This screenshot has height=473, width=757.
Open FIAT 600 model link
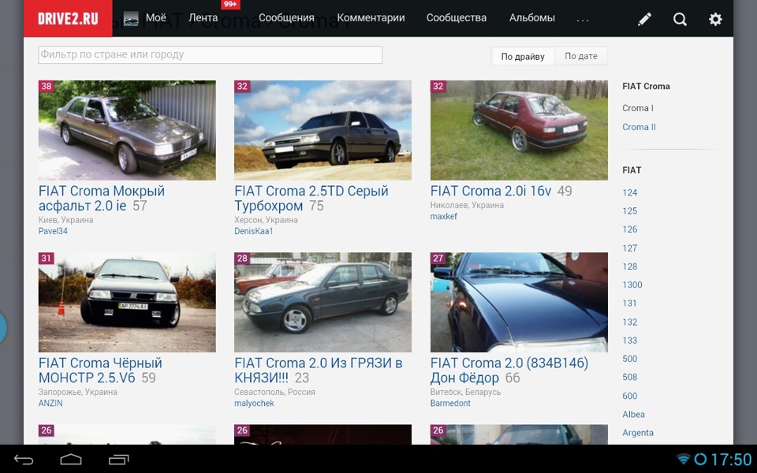pyautogui.click(x=629, y=396)
